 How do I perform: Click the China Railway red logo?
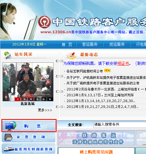pyautogui.click(x=44, y=22)
